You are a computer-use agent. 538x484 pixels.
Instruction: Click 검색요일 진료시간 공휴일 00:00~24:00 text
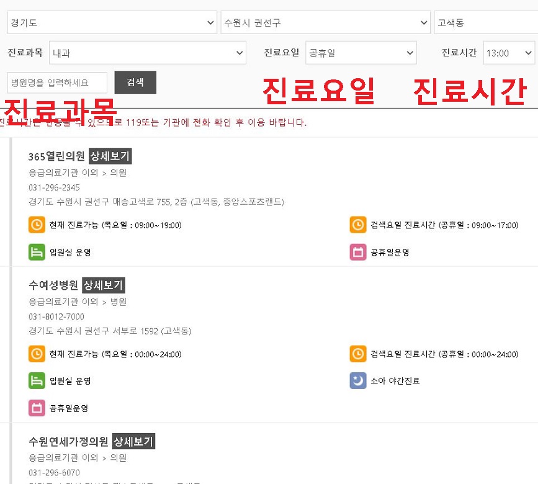tap(444, 354)
